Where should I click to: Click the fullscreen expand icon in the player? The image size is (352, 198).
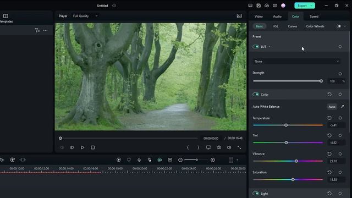coord(239,147)
